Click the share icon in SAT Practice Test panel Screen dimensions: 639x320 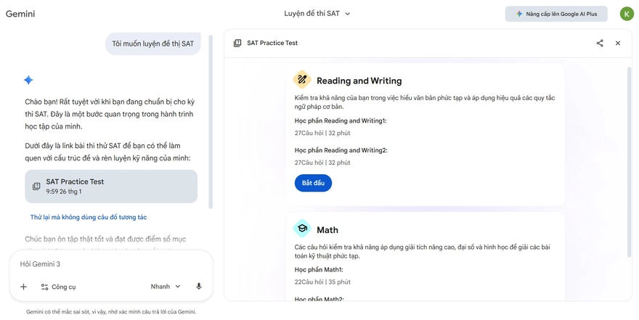(x=600, y=43)
